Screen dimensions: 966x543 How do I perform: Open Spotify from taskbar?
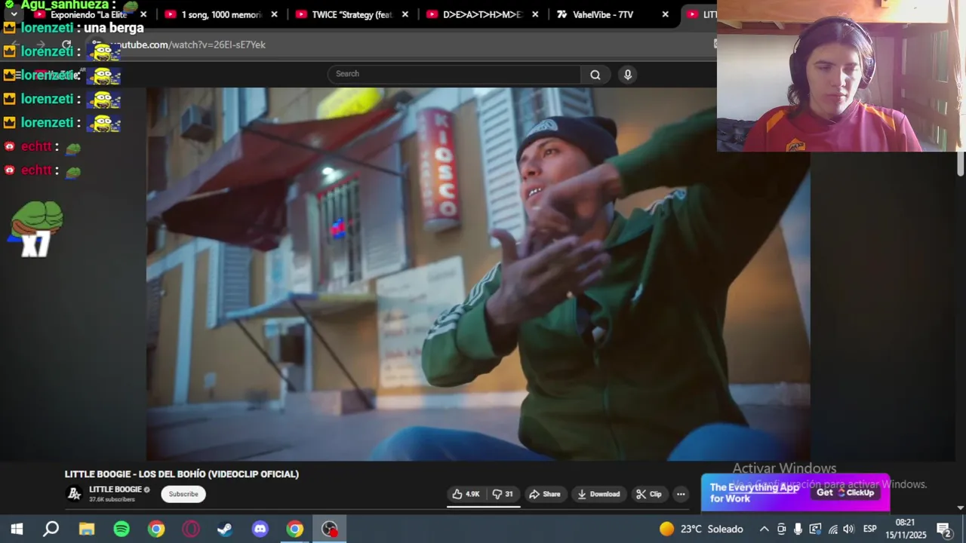tap(122, 529)
